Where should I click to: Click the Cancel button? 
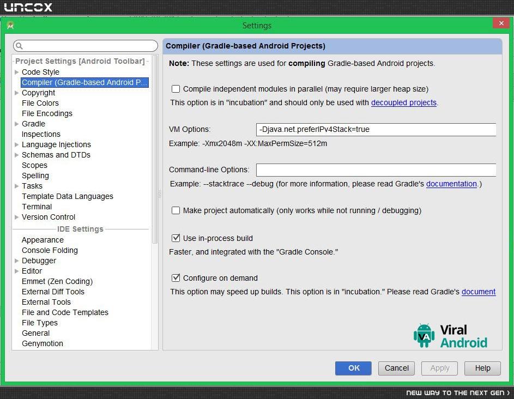396,368
